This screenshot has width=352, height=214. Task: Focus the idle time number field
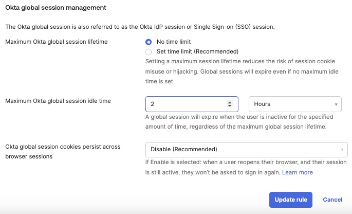185,104
